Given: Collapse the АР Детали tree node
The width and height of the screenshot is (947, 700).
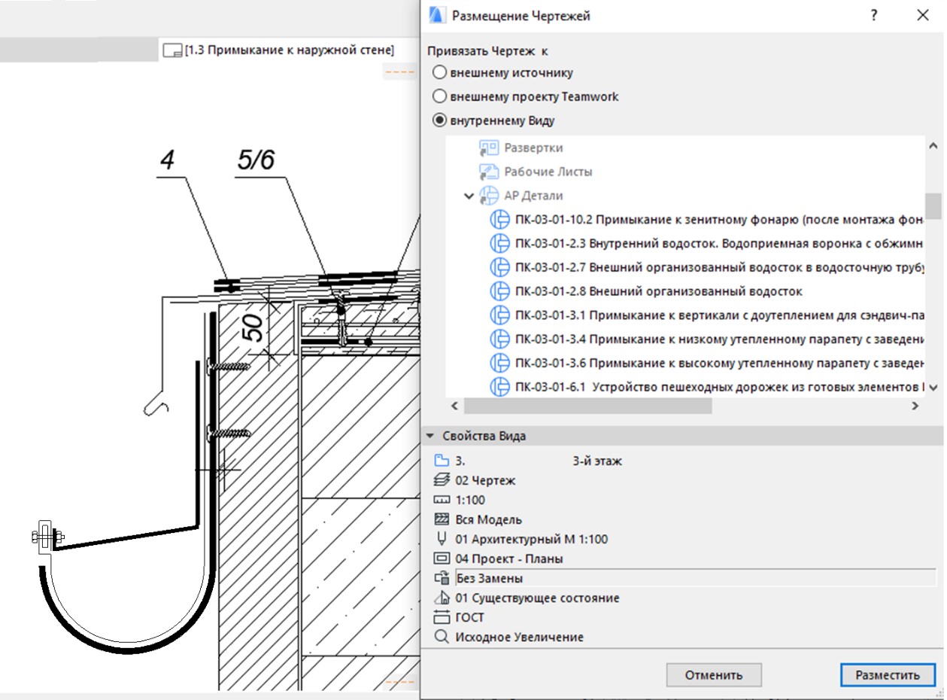Looking at the screenshot, I should pos(469,195).
